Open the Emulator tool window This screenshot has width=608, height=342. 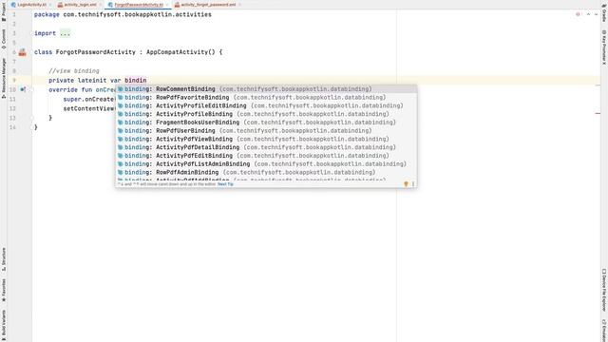604,331
